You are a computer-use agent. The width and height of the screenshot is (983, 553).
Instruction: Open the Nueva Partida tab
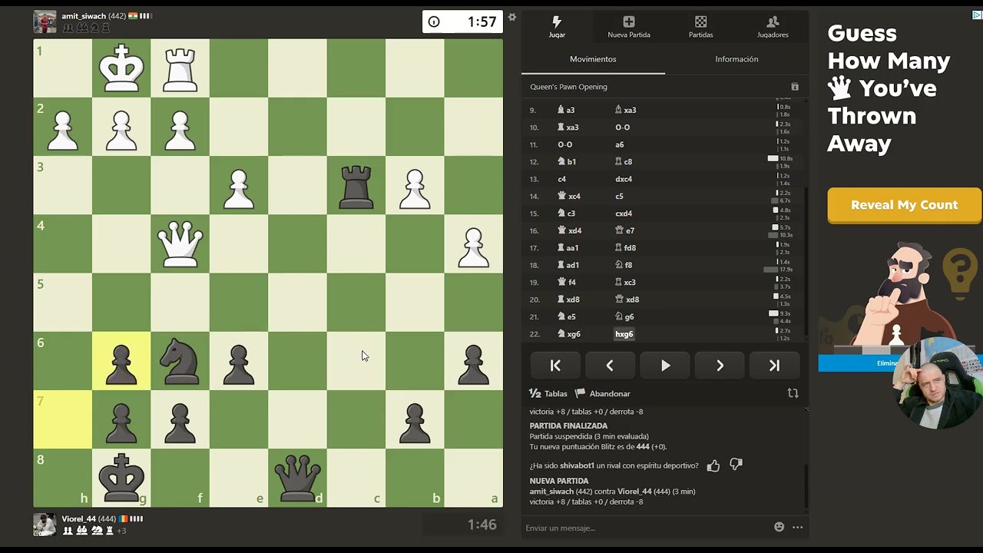coord(629,26)
